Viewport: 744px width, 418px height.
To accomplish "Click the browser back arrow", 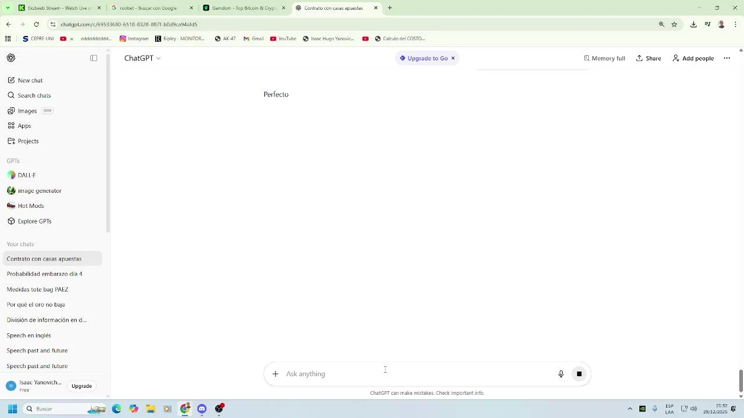I will point(8,24).
